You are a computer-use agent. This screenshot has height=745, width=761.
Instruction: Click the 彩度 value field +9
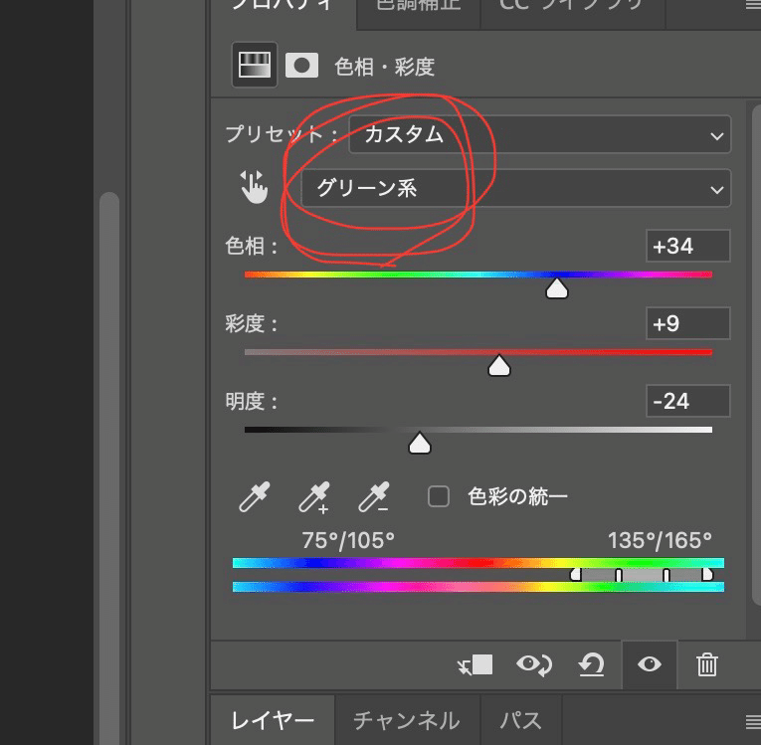688,323
